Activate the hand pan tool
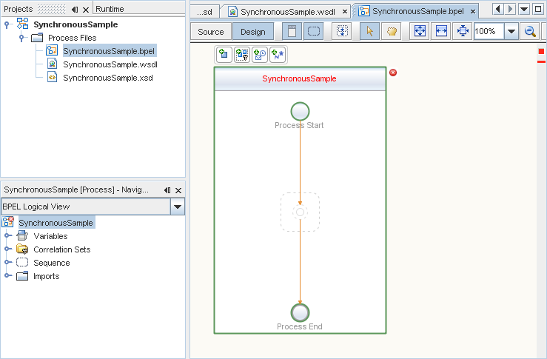 392,32
